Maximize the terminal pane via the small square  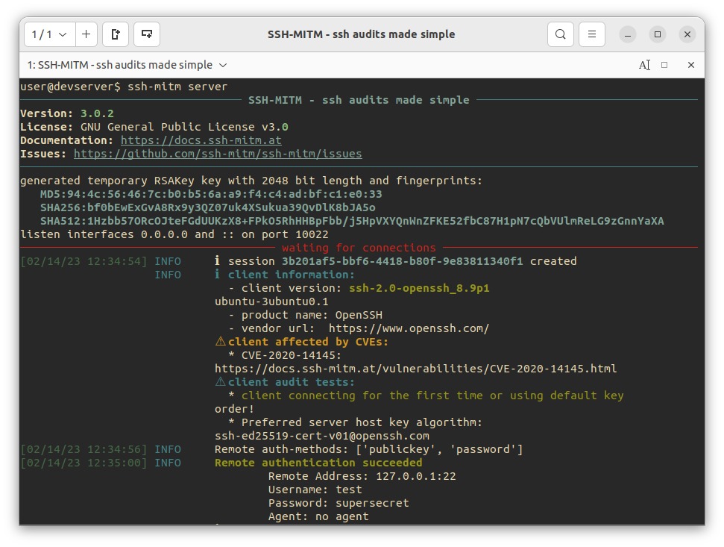(x=664, y=65)
